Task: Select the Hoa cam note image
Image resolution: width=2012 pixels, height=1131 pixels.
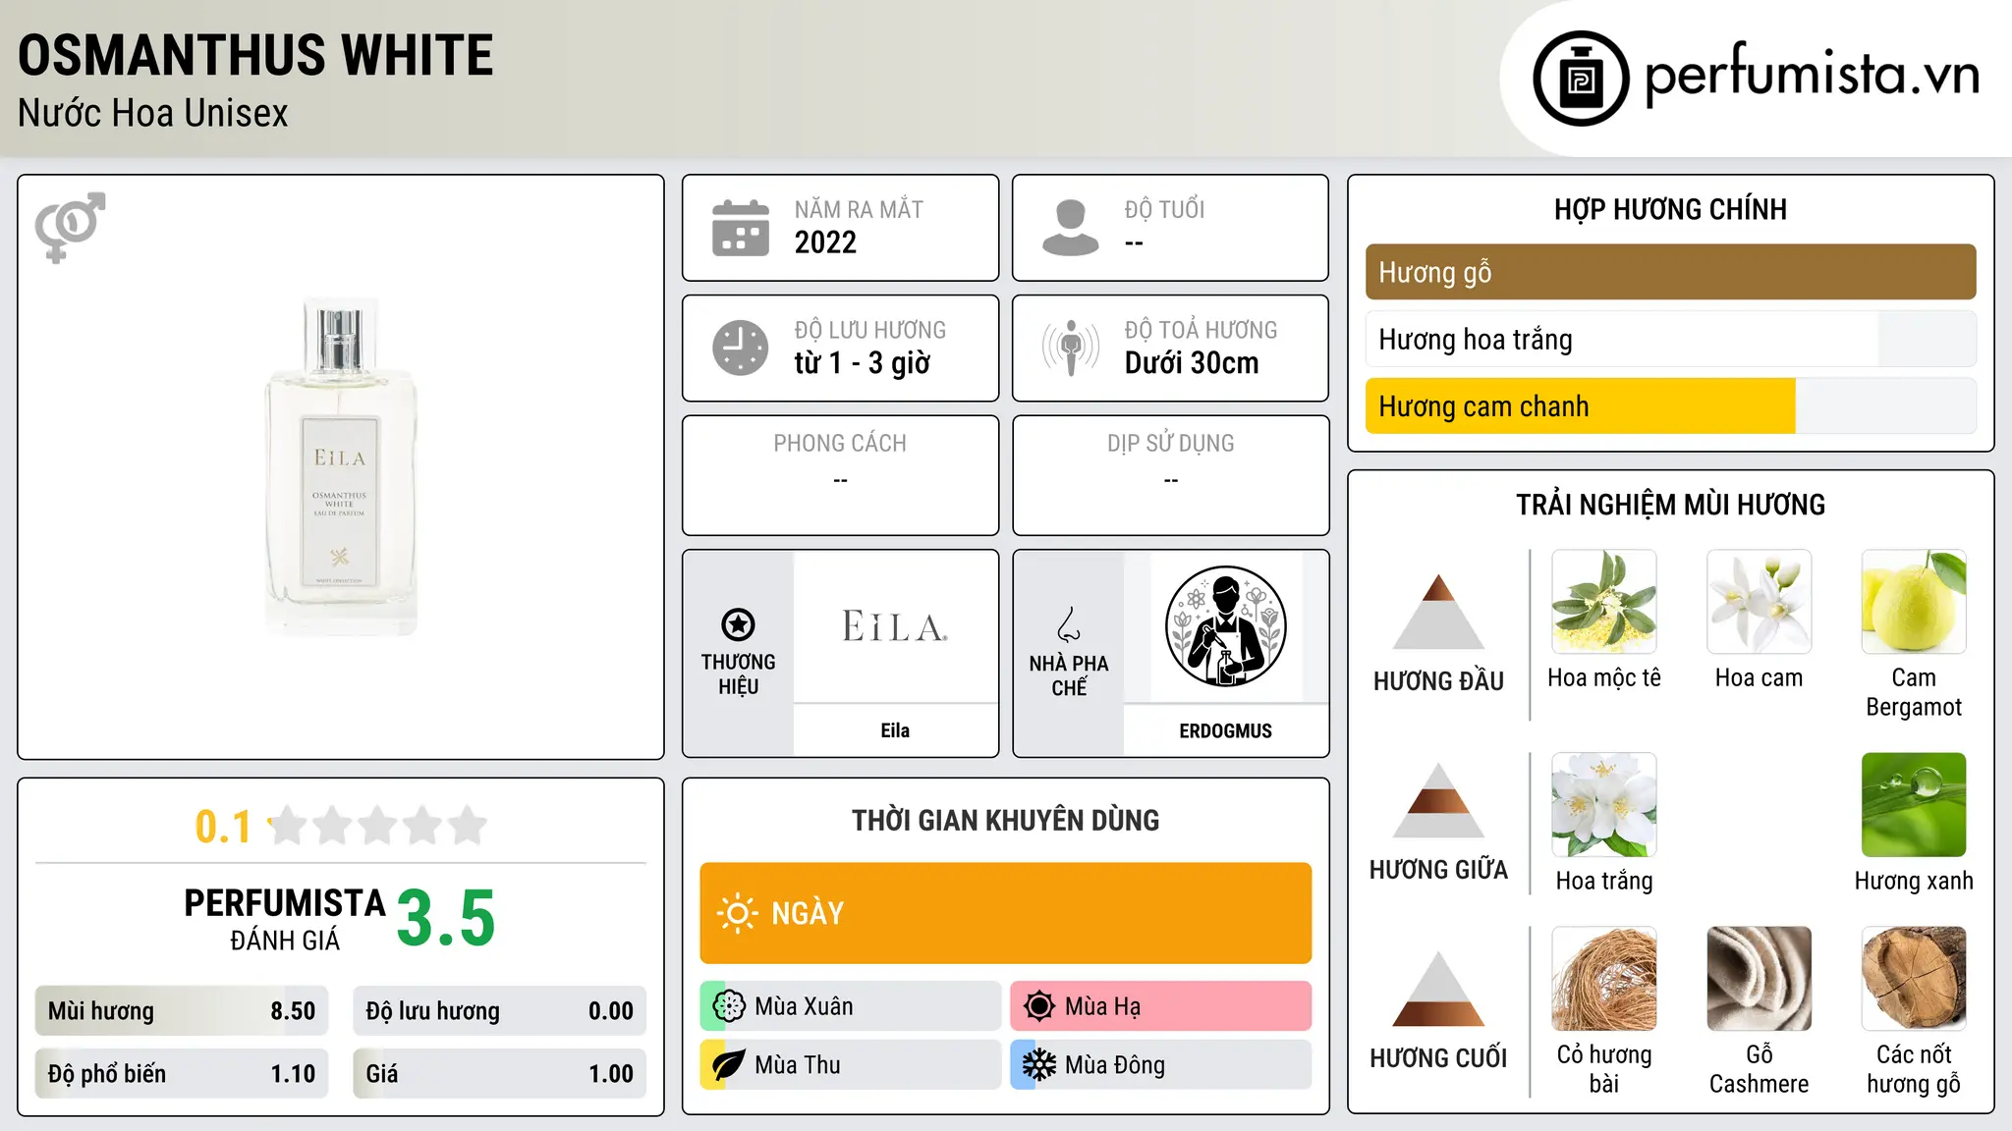Action: (x=1759, y=602)
